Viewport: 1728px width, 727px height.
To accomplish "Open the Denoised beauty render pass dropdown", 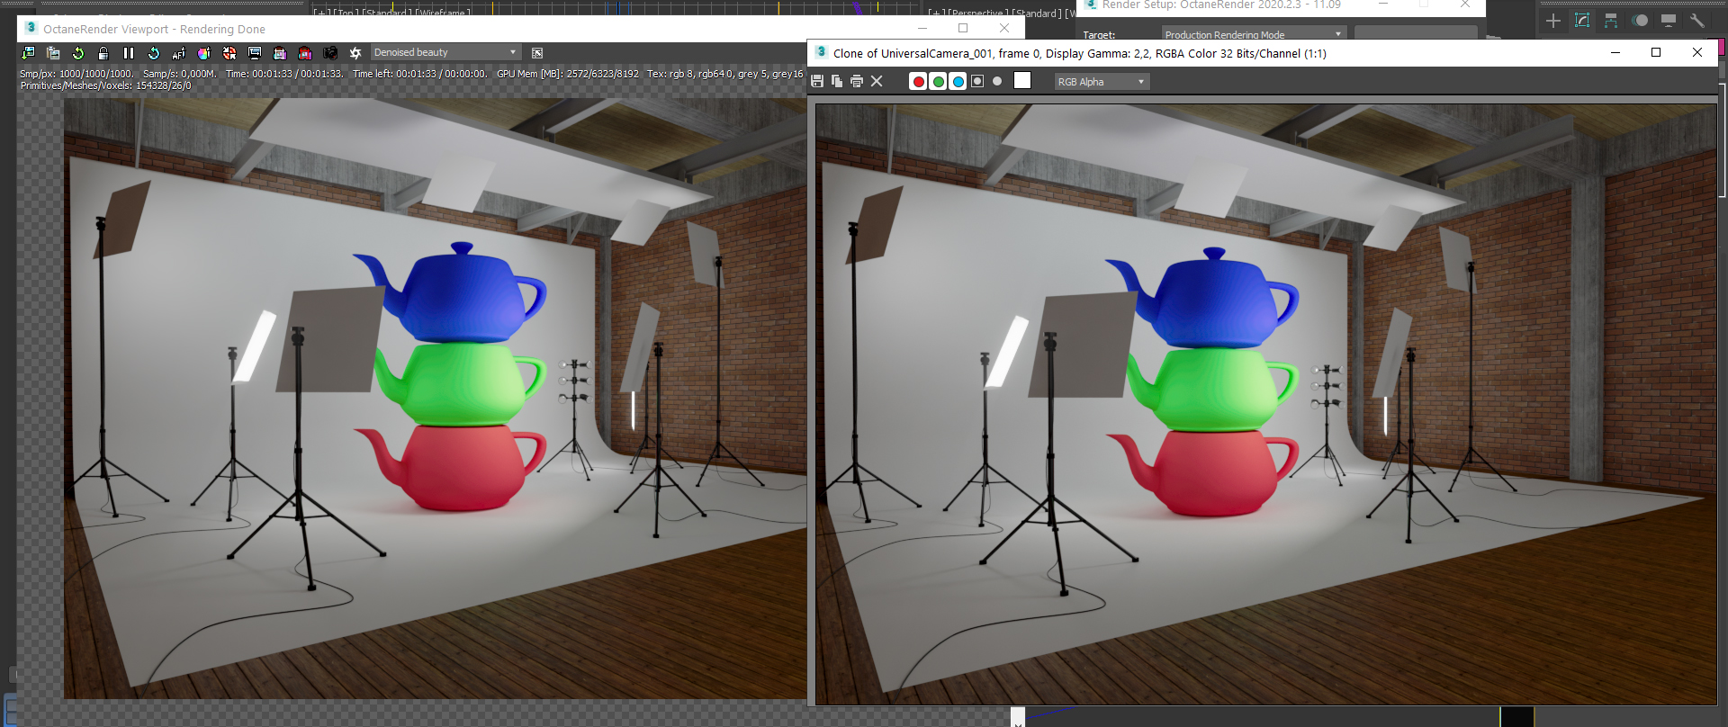I will [445, 52].
